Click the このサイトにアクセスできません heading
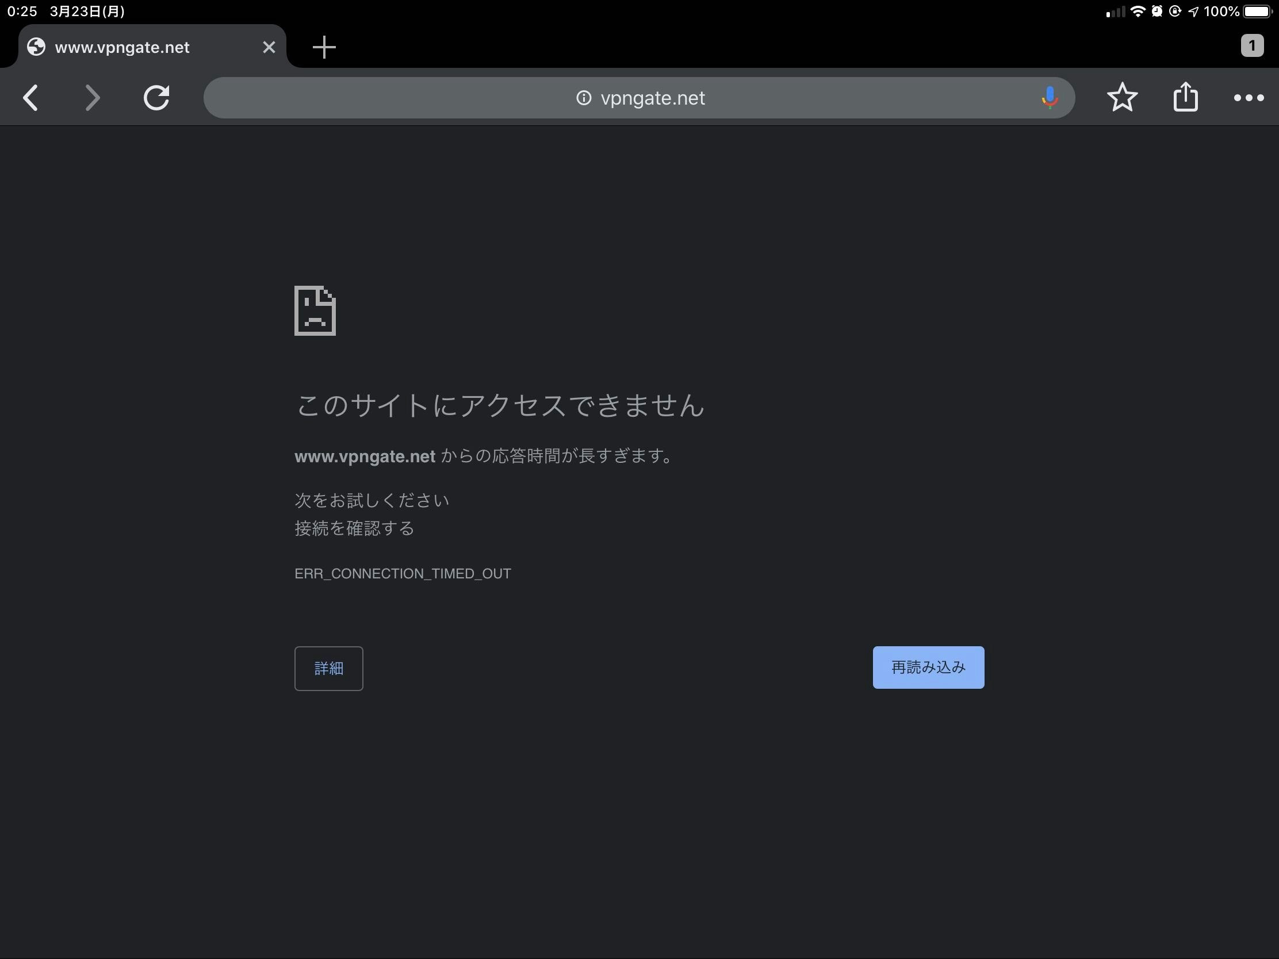Viewport: 1279px width, 959px height. click(x=500, y=405)
